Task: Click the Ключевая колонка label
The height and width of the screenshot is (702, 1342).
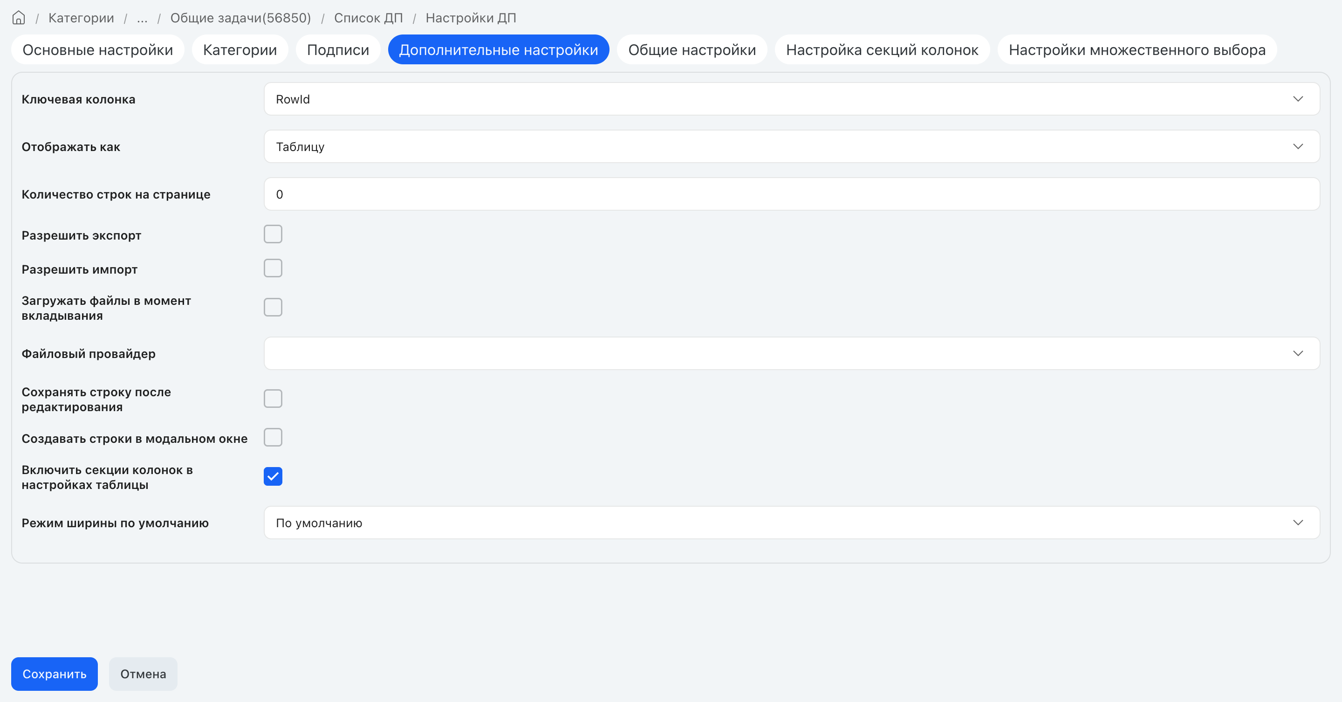Action: coord(79,99)
